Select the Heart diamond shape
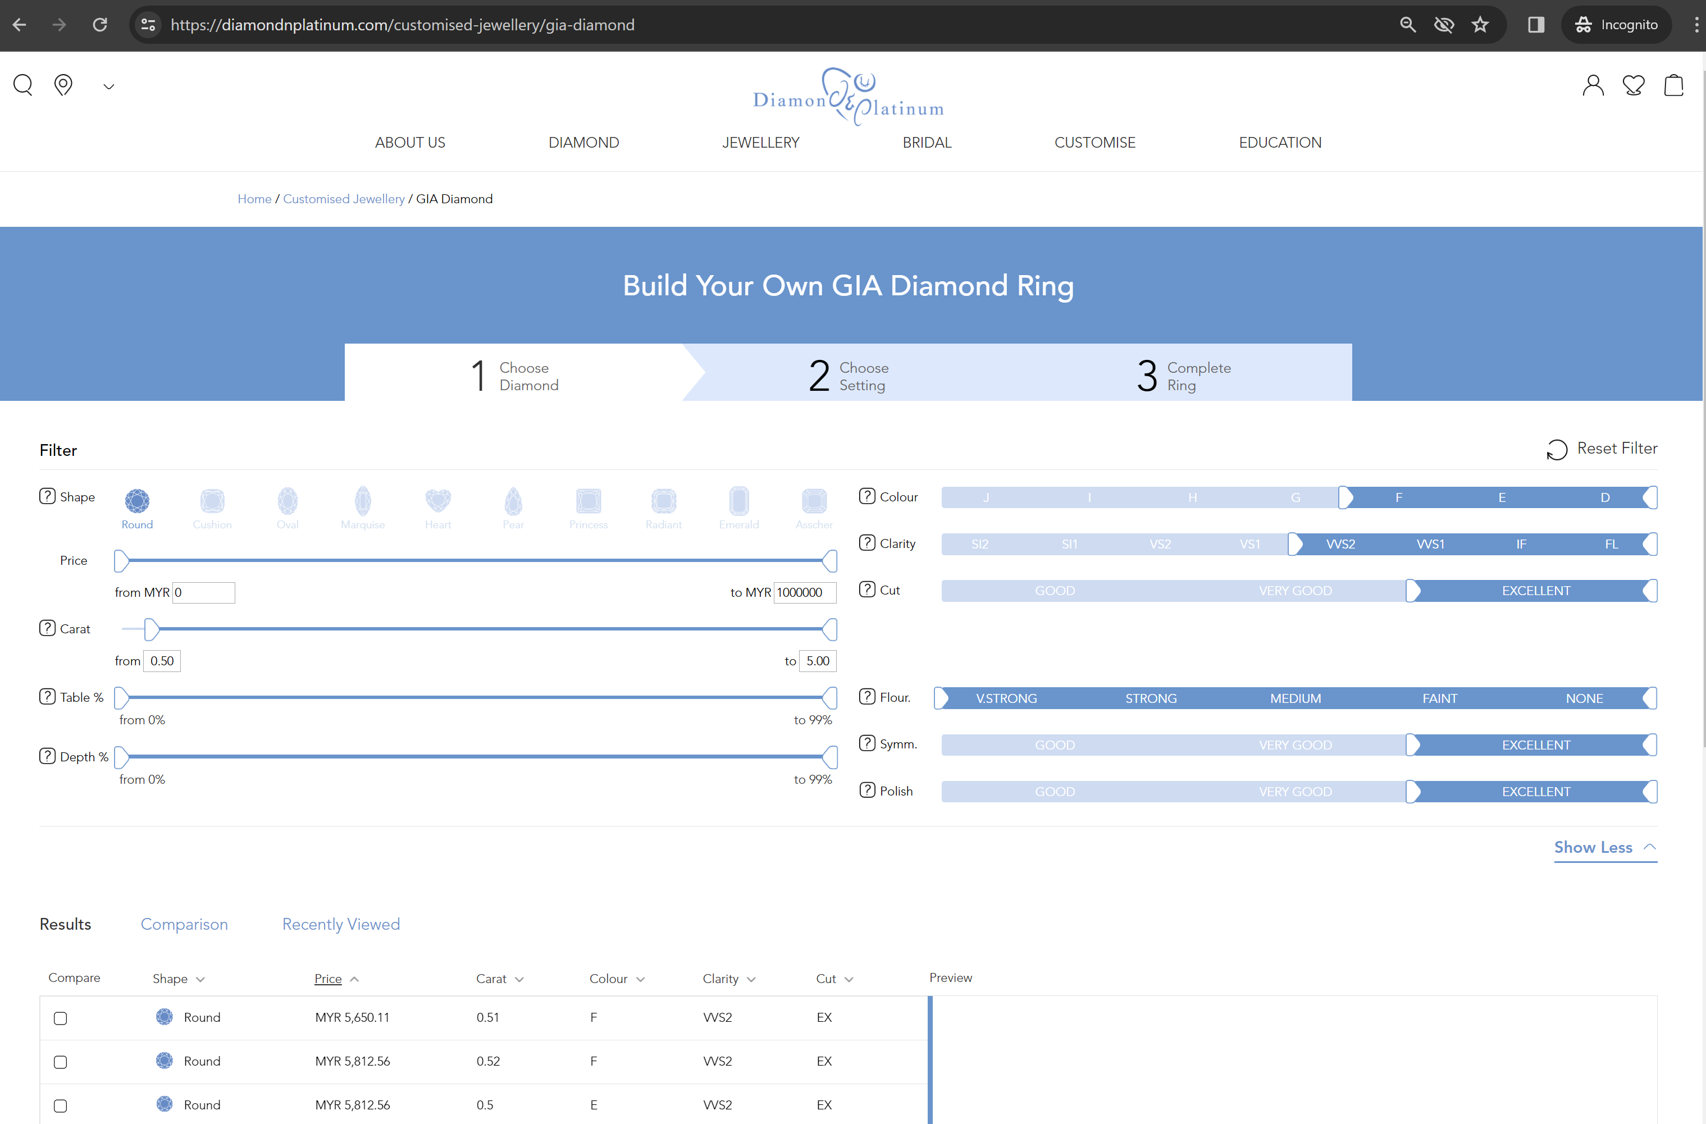 point(438,508)
